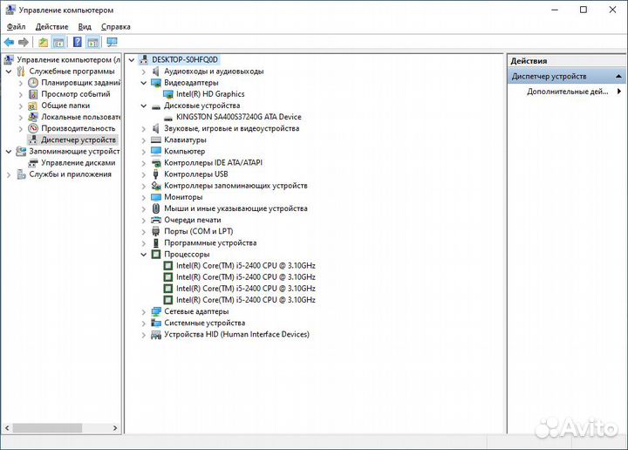Collapse the Процессоры category
This screenshot has height=450, width=628.
coord(143,255)
